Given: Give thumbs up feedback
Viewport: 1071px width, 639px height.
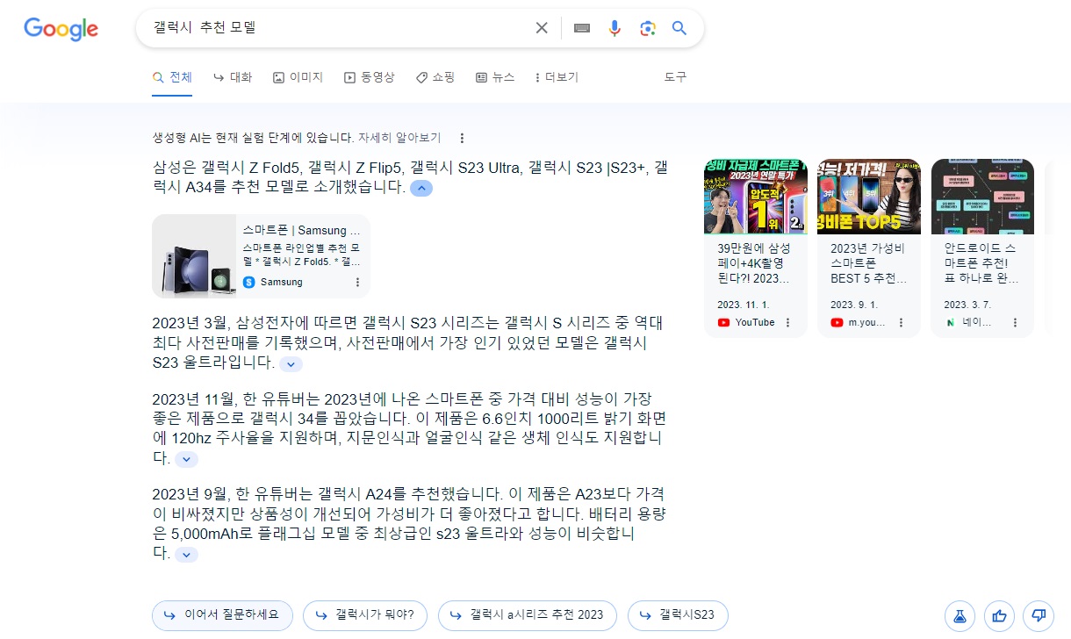Looking at the screenshot, I should 999,615.
